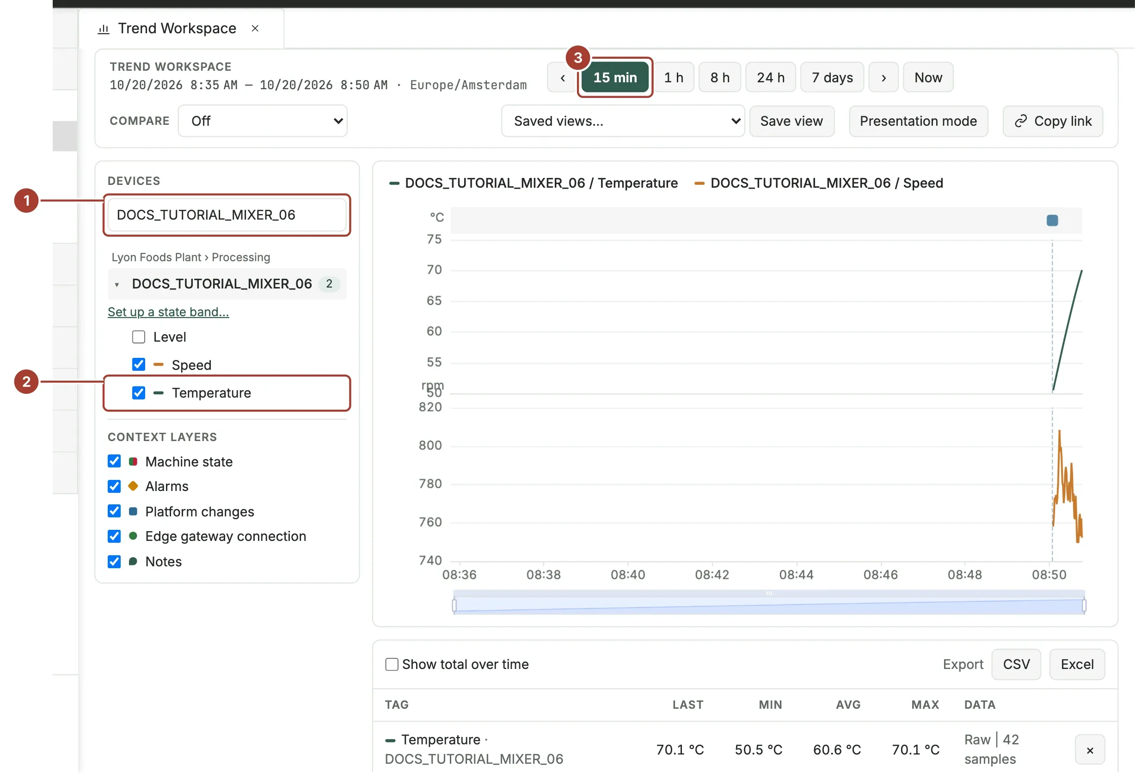1135x773 pixels.
Task: Export data as Excel
Action: tap(1077, 664)
